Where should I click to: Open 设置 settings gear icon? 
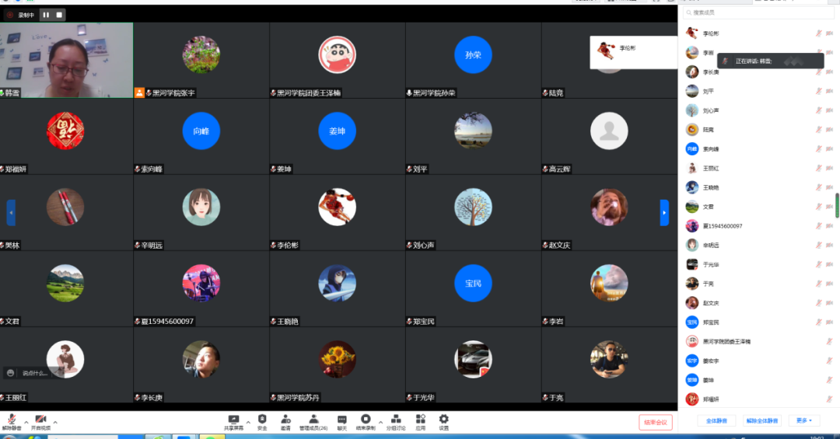[x=443, y=421]
